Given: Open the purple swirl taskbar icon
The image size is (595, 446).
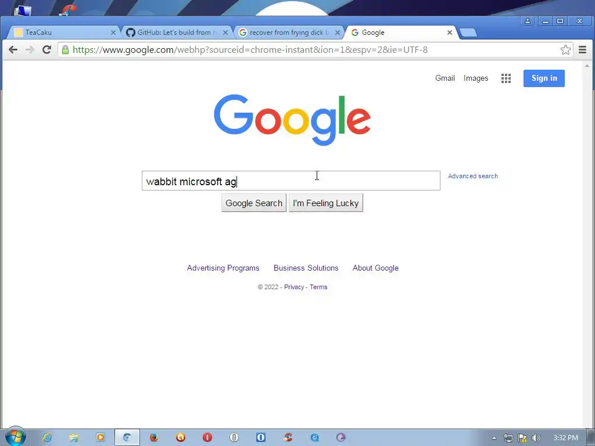Looking at the screenshot, I should click(x=341, y=438).
